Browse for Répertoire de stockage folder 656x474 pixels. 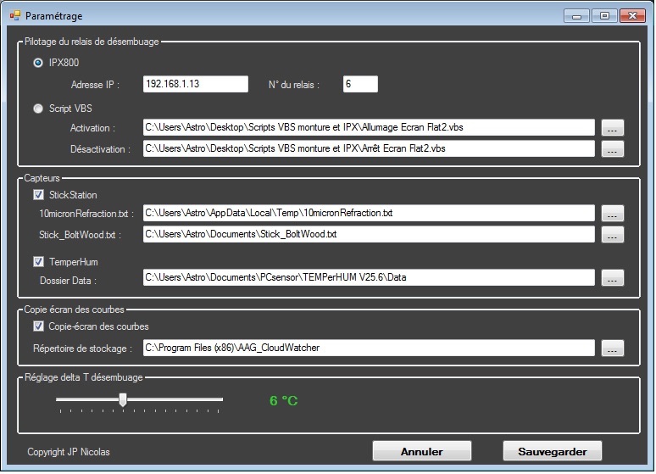613,348
